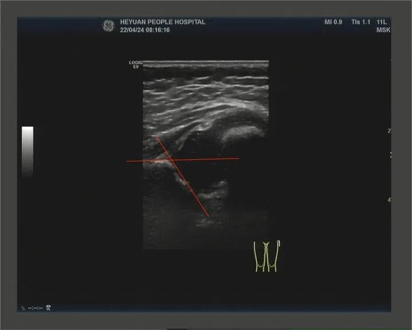Click the TIs 1.1 indicator
The image size is (412, 330).
[361, 22]
